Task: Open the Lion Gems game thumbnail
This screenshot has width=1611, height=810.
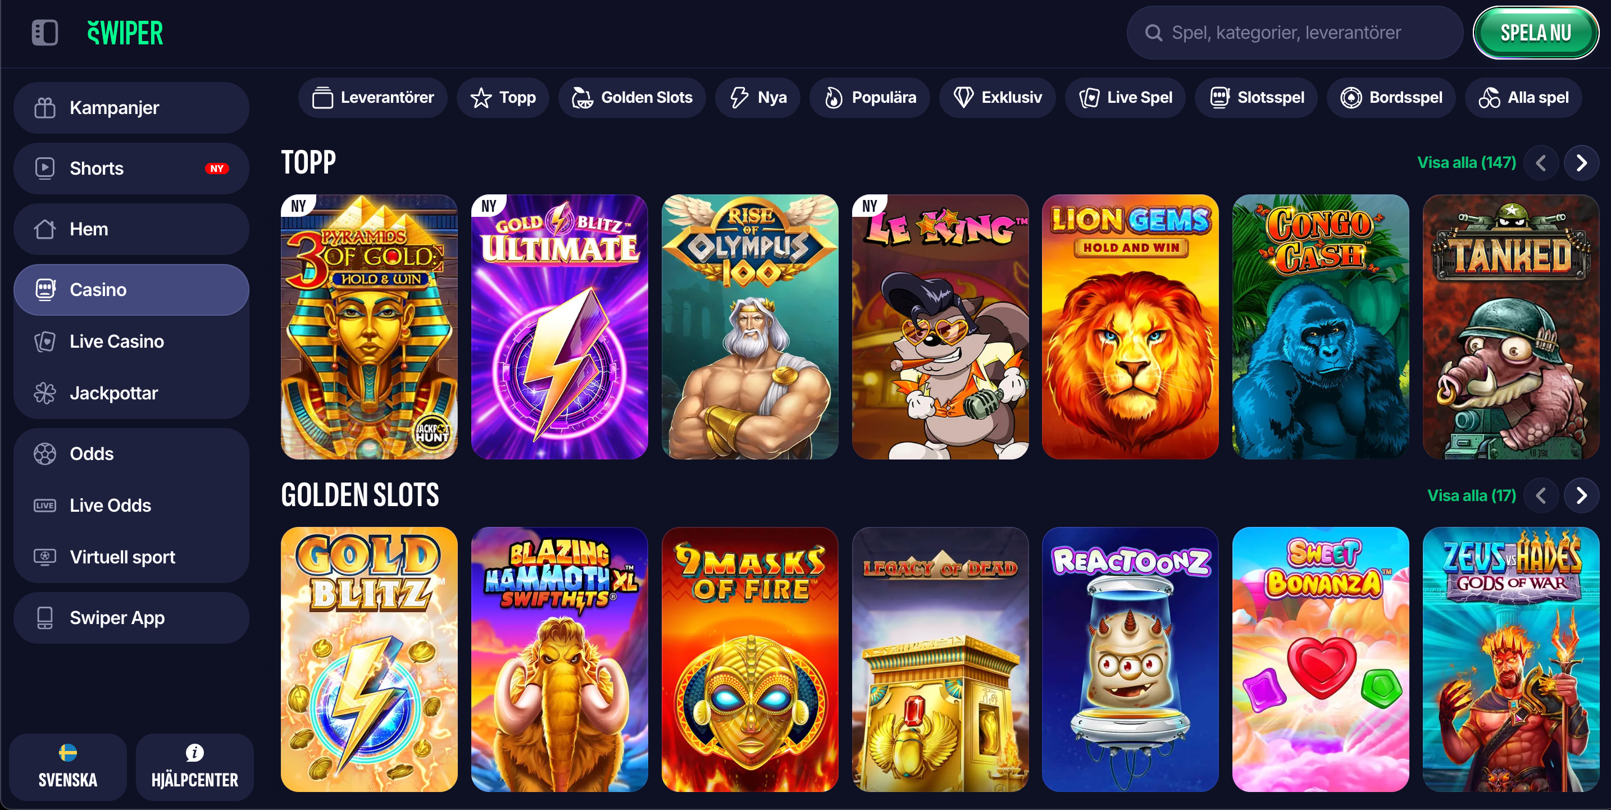Action: (1130, 326)
